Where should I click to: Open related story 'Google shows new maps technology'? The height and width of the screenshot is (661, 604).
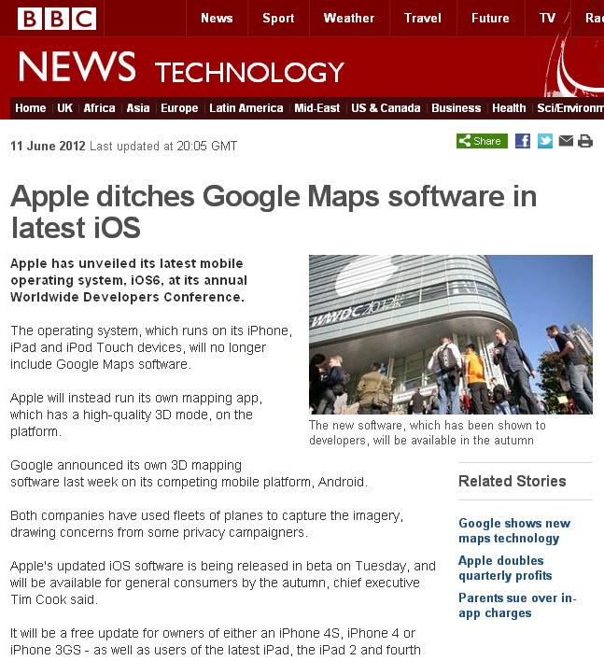[514, 530]
